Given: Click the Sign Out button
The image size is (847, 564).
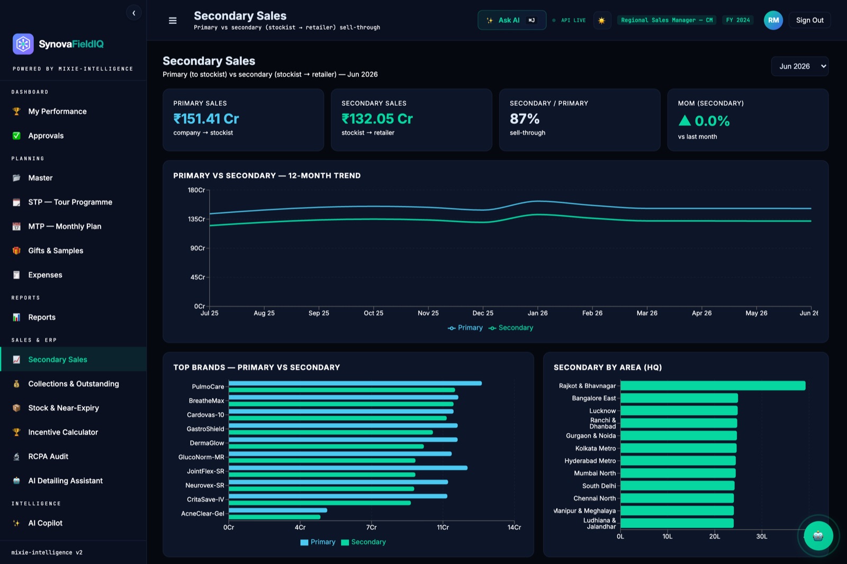Looking at the screenshot, I should pyautogui.click(x=809, y=20).
